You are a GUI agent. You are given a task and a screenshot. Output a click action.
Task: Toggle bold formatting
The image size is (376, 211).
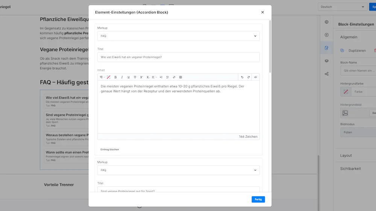pos(115,77)
